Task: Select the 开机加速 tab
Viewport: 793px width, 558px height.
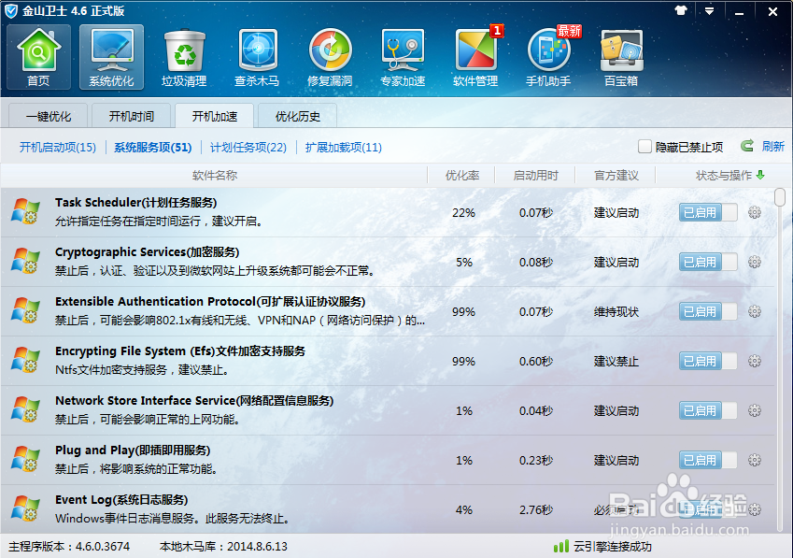Action: point(215,116)
